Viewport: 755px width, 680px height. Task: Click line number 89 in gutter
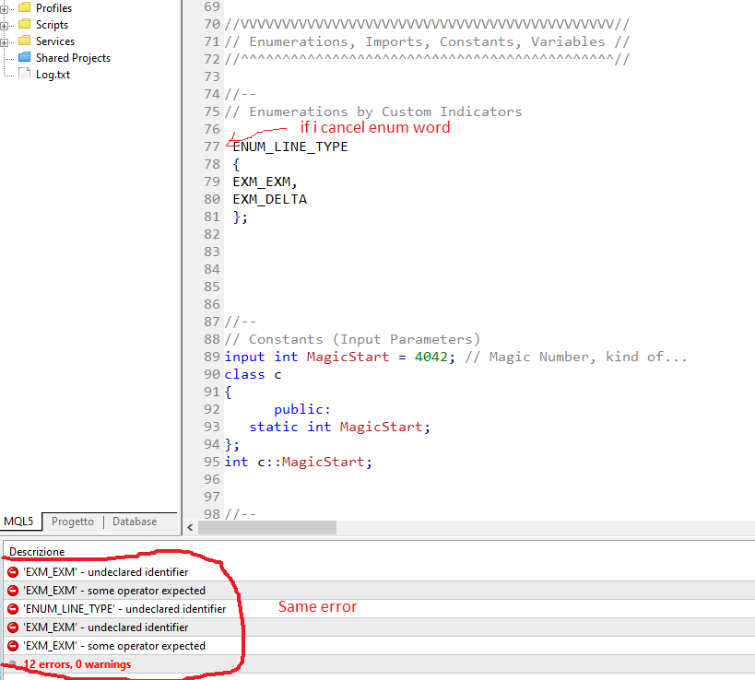click(x=212, y=358)
